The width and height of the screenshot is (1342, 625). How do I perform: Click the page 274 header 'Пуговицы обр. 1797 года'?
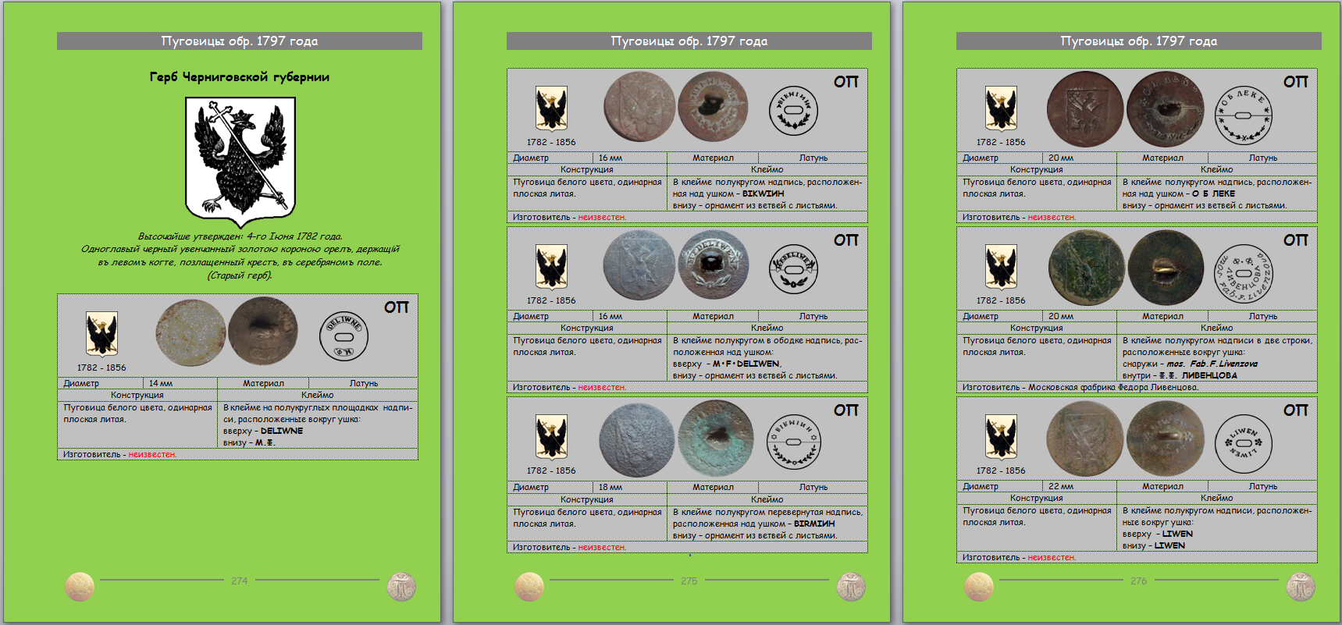[240, 41]
